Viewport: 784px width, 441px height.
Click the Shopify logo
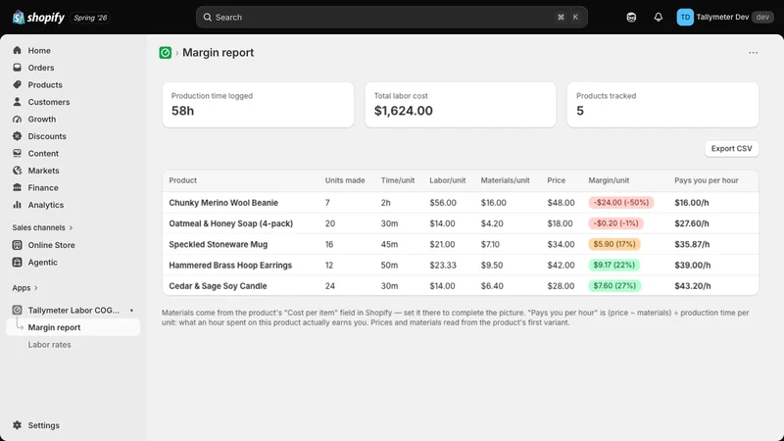(38, 18)
